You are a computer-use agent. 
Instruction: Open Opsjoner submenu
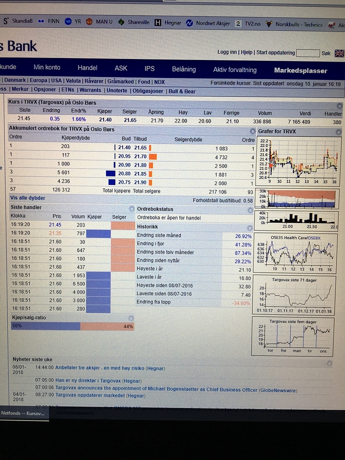point(45,89)
